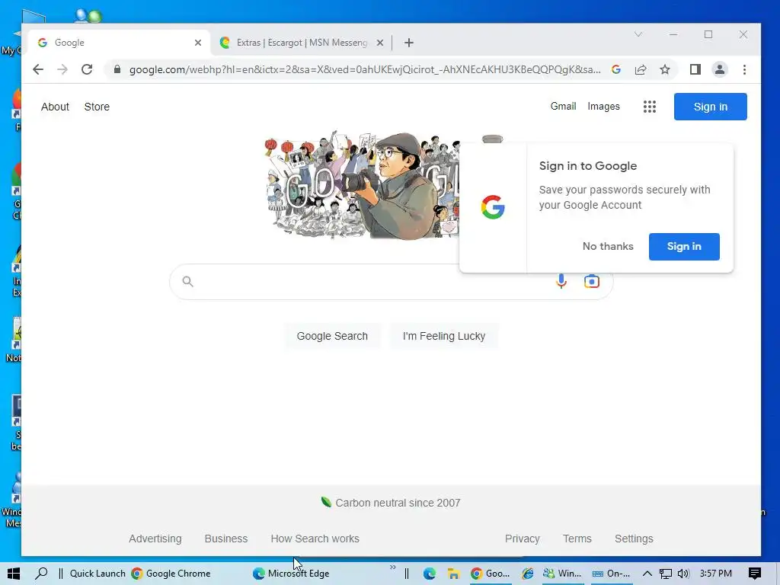Open the Settings footer menu
780x585 pixels.
tap(634, 539)
